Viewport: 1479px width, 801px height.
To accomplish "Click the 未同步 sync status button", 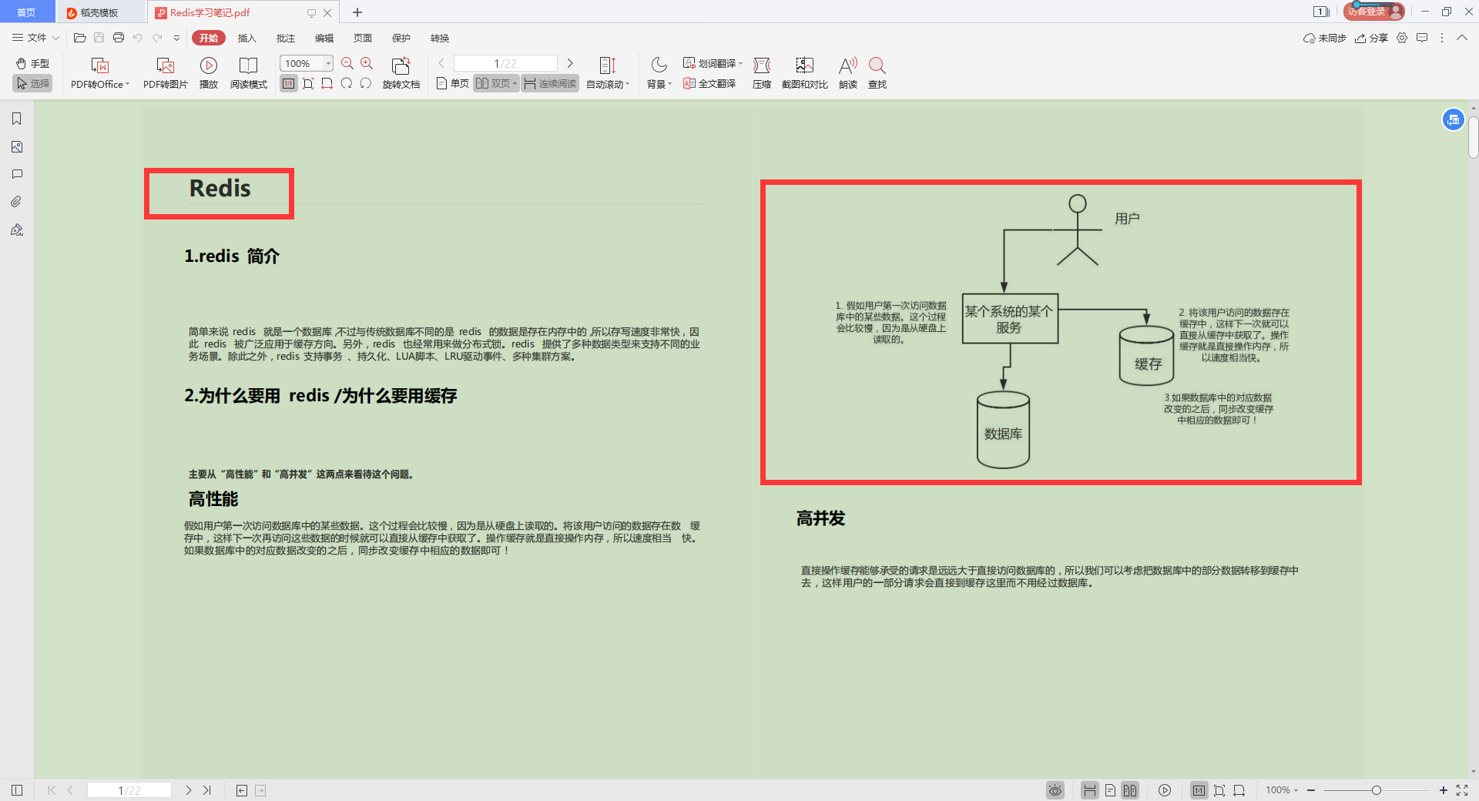I will coord(1324,38).
